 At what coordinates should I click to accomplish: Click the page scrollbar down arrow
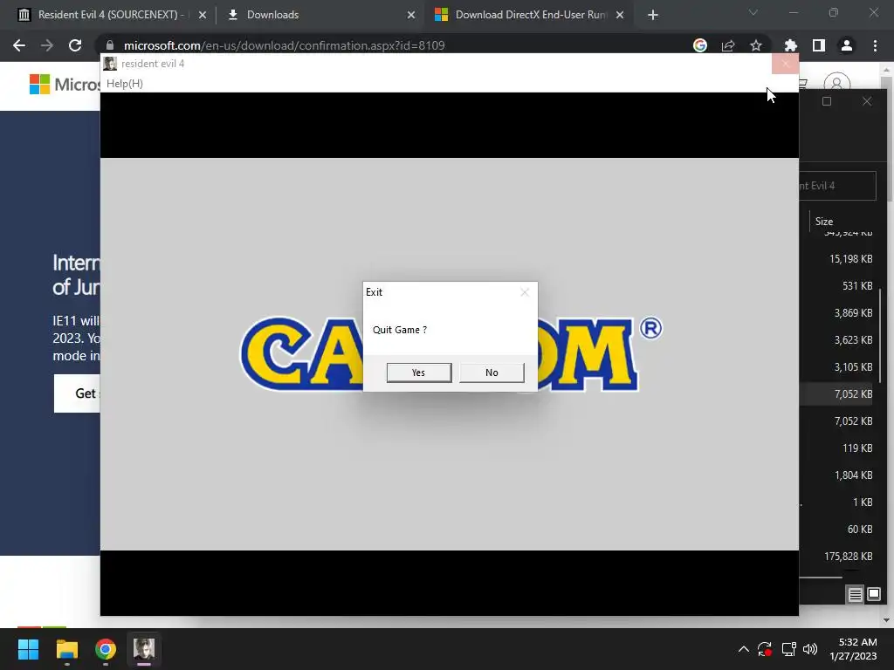click(887, 620)
